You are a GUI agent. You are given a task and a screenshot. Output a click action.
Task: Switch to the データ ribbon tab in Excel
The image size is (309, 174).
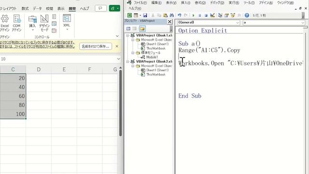coord(37,9)
